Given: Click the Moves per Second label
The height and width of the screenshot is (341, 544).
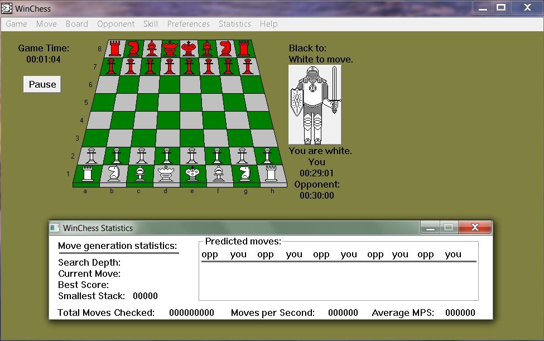Looking at the screenshot, I should tap(273, 313).
